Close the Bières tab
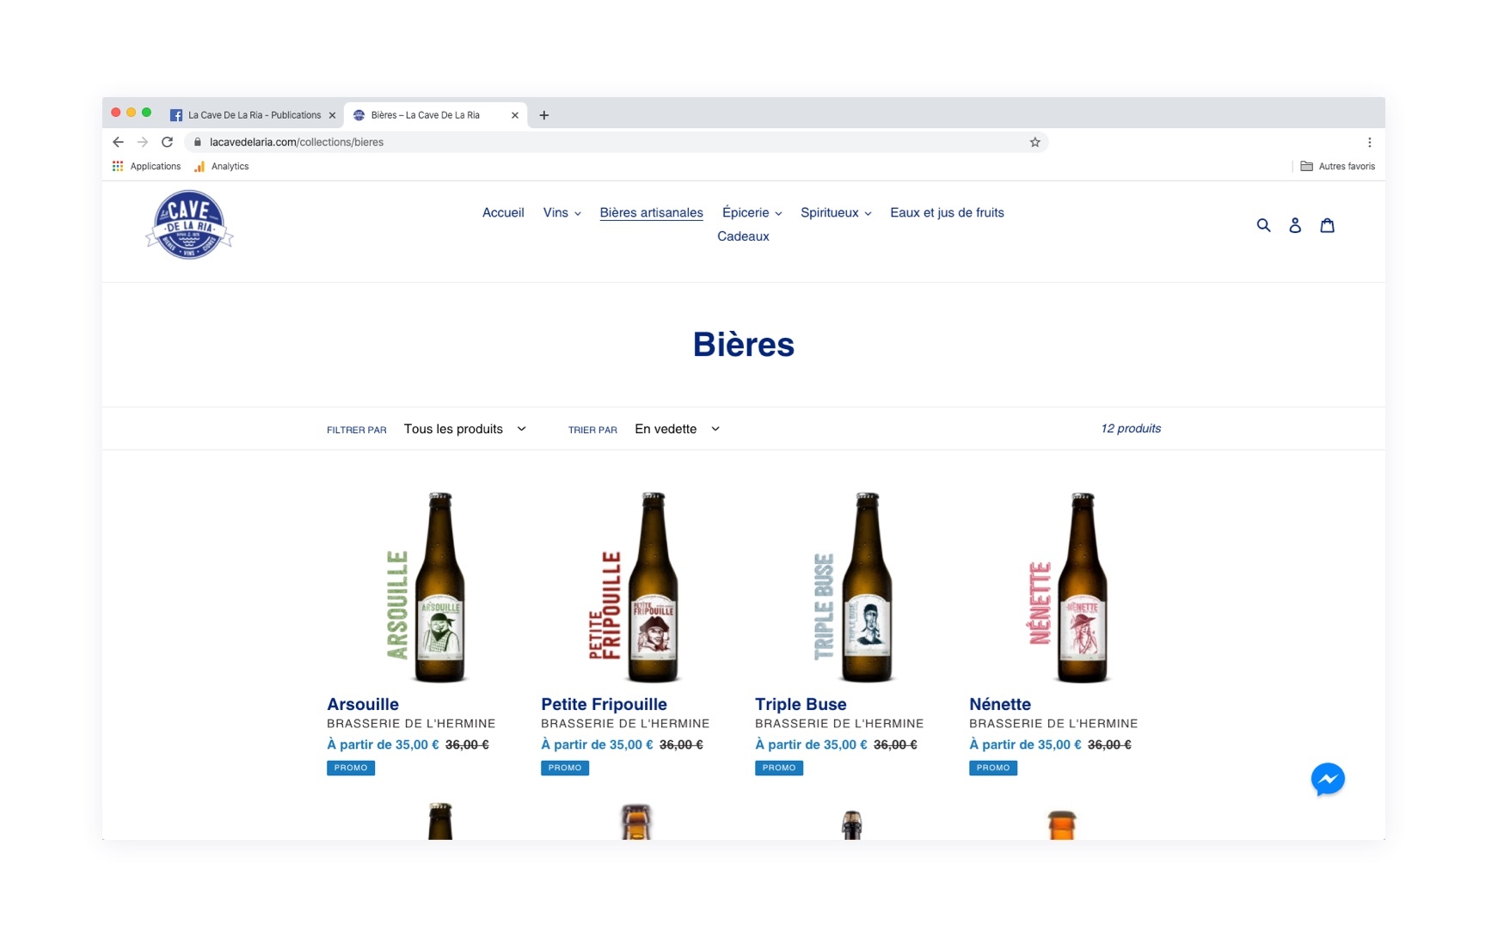This screenshot has height=937, width=1504. 514,115
